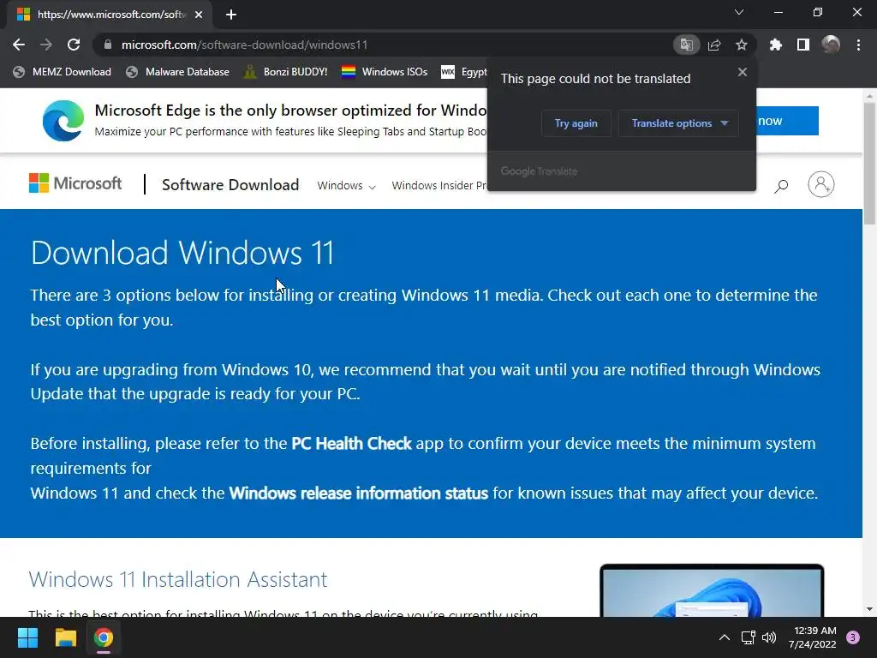Click the Try again button
877x658 pixels.
coord(576,123)
